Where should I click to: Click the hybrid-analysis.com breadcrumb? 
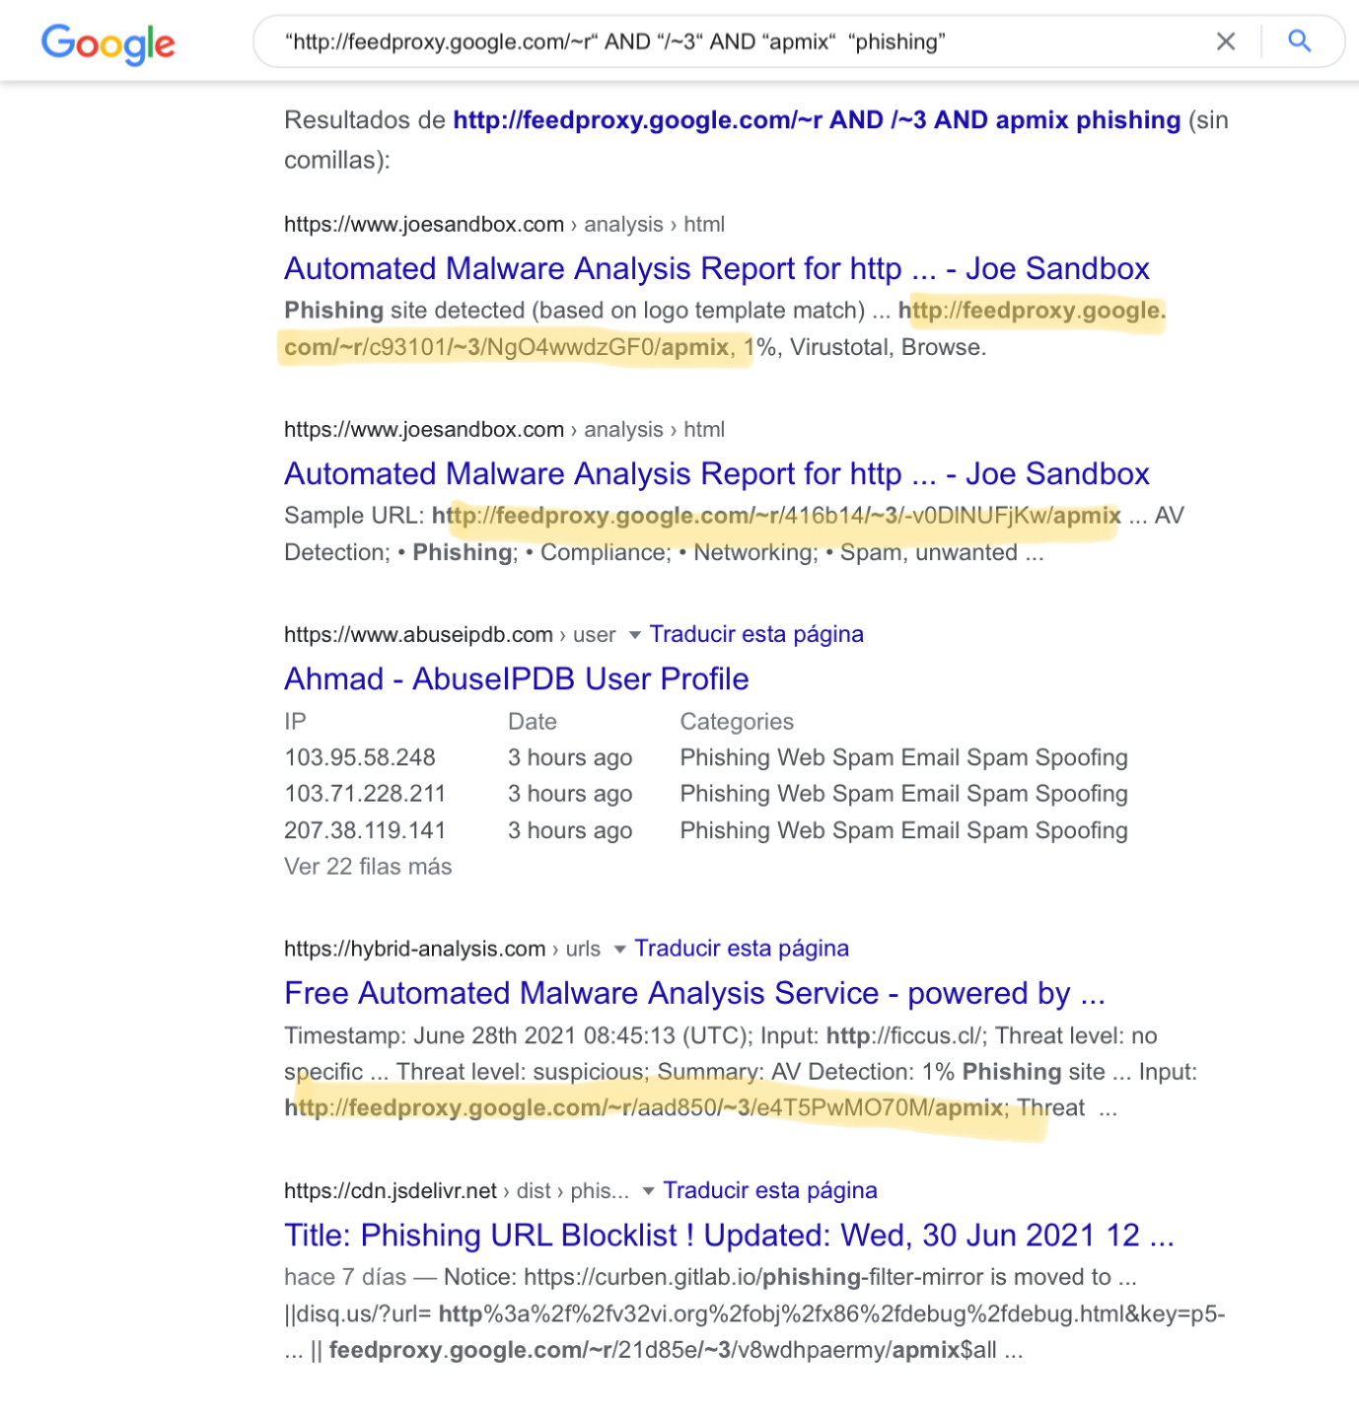pyautogui.click(x=413, y=949)
